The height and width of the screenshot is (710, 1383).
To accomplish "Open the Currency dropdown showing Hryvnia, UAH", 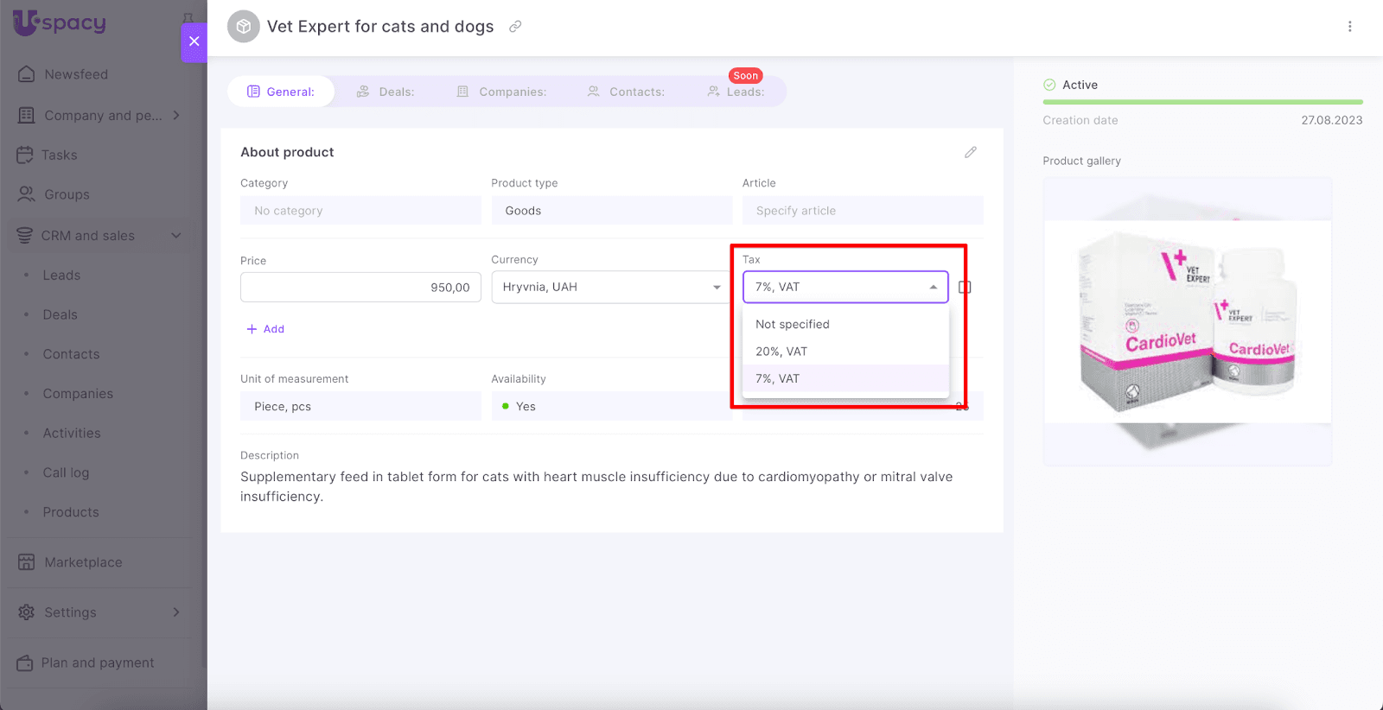I will 610,287.
